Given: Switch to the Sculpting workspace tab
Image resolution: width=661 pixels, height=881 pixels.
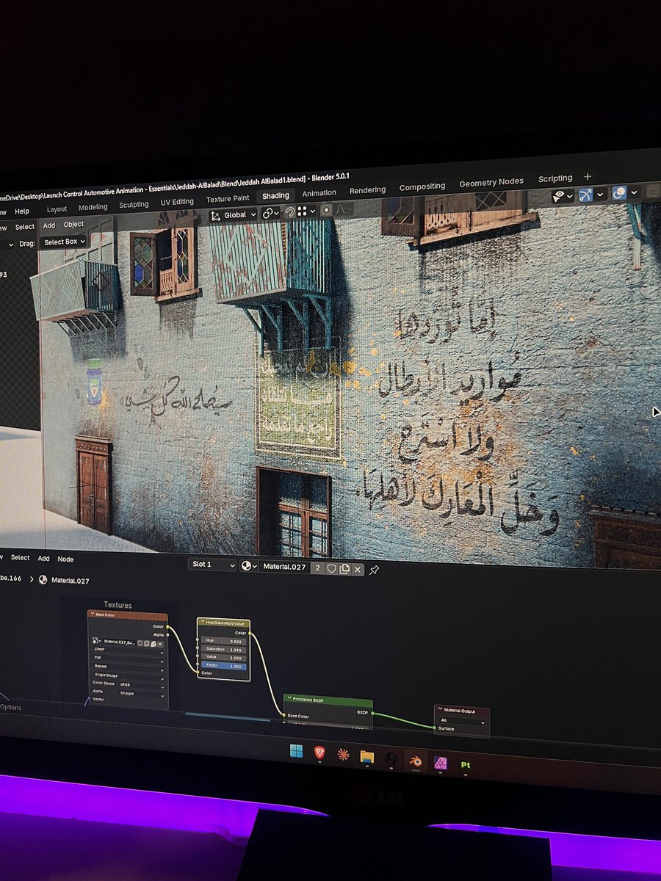Looking at the screenshot, I should tap(134, 205).
